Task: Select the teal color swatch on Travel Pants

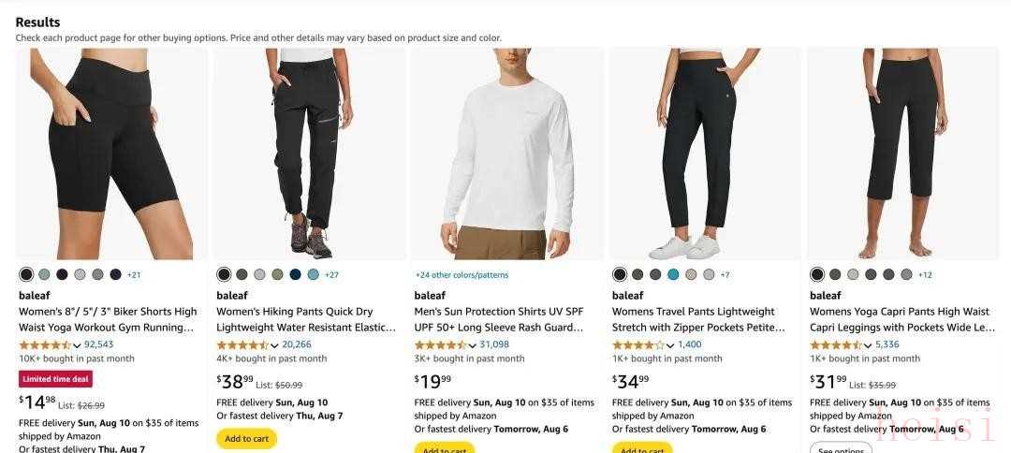Action: [x=673, y=274]
